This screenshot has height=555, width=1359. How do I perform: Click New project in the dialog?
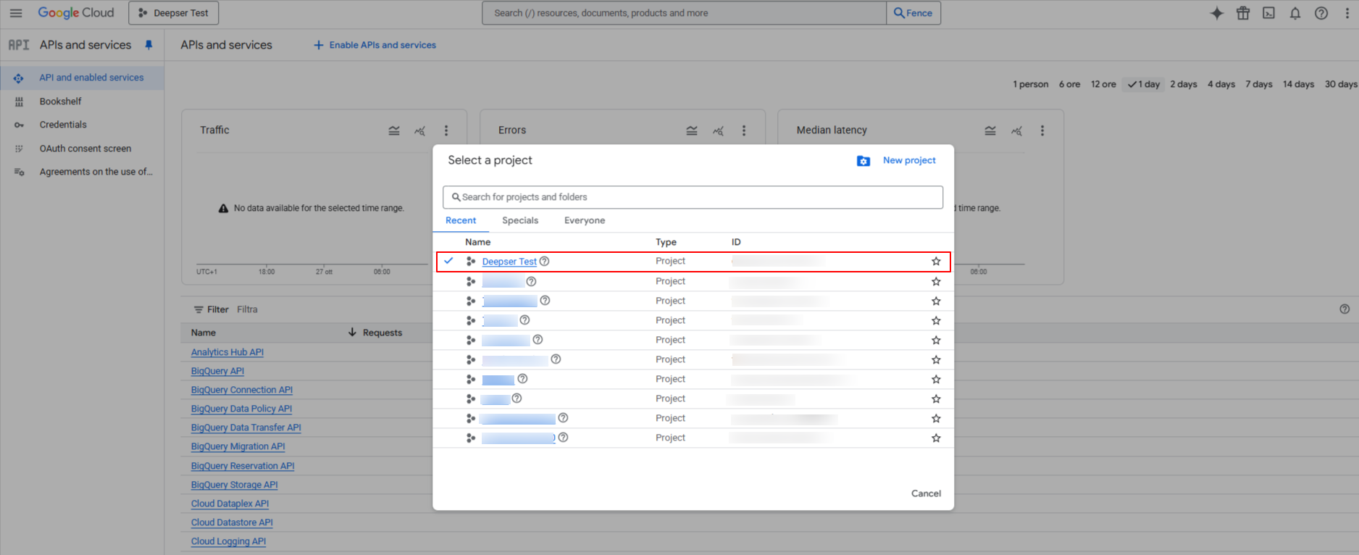896,160
